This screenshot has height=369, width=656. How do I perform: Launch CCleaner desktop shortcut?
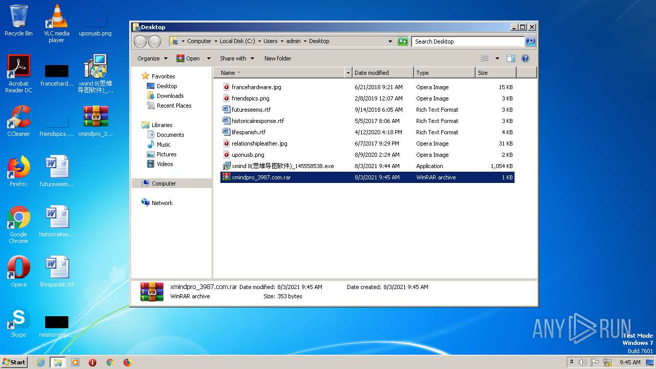(x=18, y=121)
